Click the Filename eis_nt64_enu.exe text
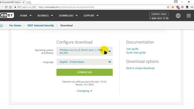Viewport: 194px width, 109px height. click(75, 82)
